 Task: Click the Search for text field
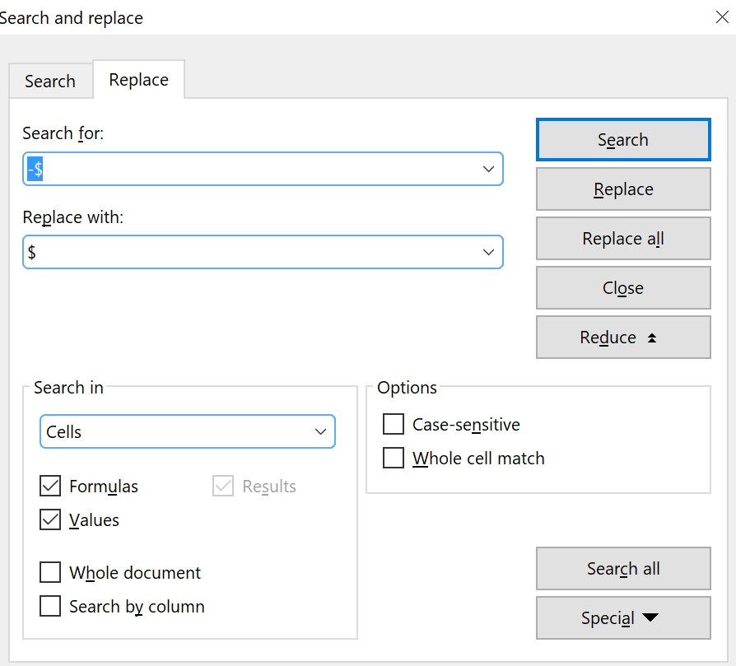tap(247, 169)
